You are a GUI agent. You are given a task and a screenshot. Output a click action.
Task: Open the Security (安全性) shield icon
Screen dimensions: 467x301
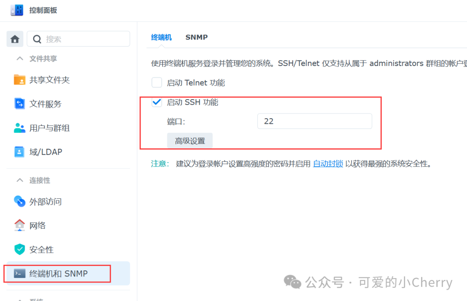coord(19,249)
